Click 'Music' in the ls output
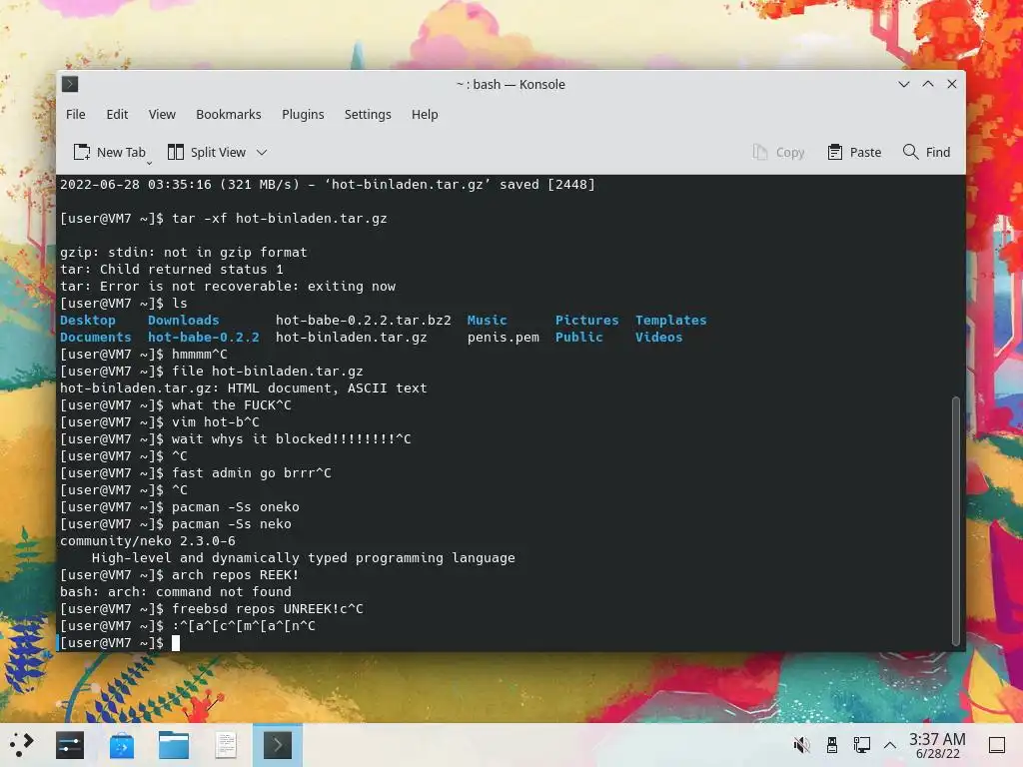This screenshot has height=767, width=1023. click(x=487, y=321)
